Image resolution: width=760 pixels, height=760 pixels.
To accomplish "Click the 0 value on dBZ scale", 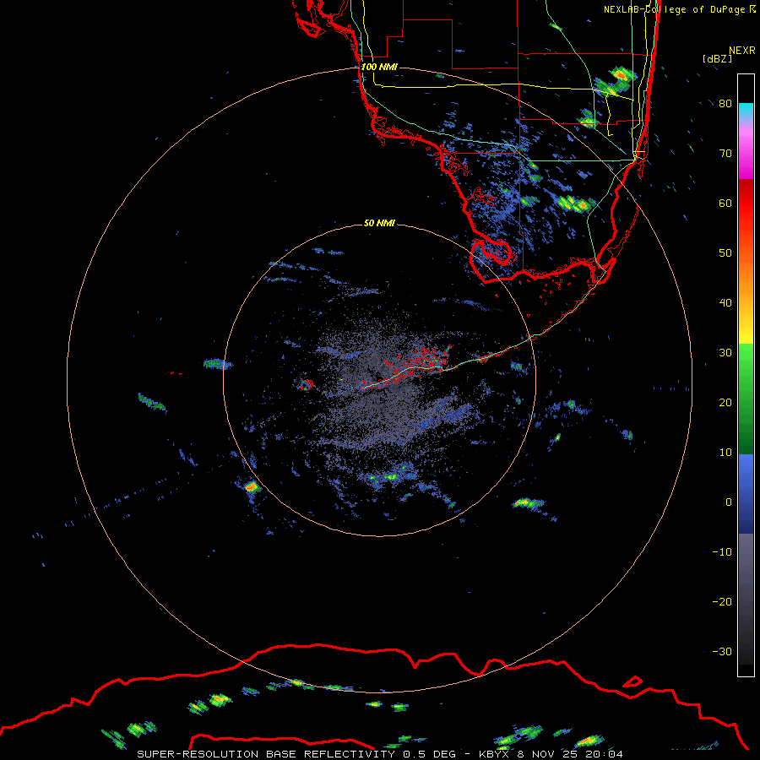I will point(729,502).
